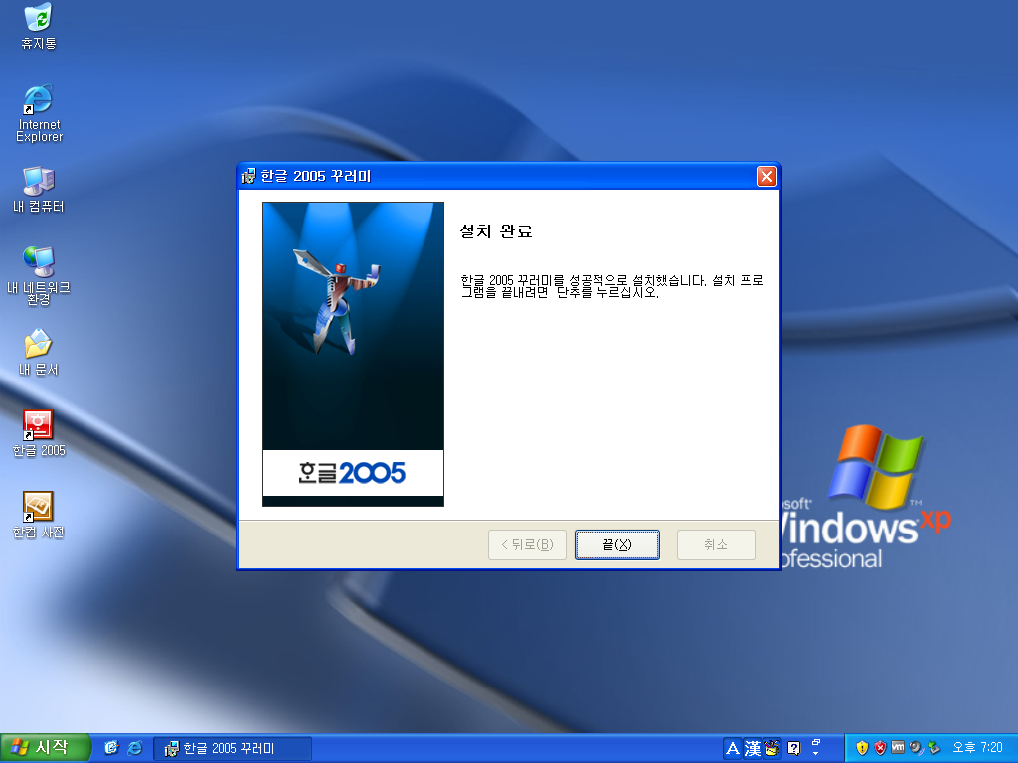The image size is (1018, 763).
Task: Click the 오후 7:20 clock
Action: pos(978,748)
